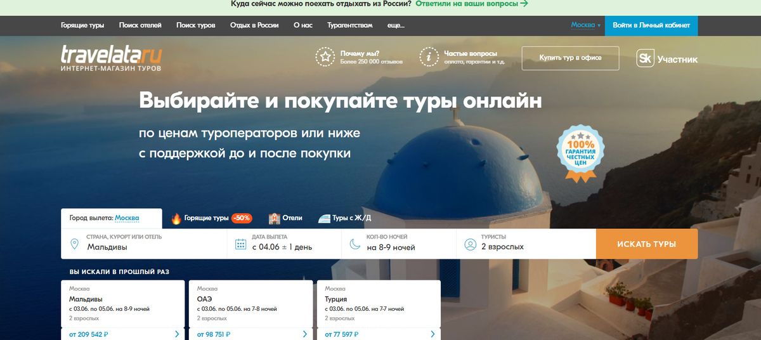Viewport: 761px width, 340px height.
Task: Open the Горящие туры menu item
Action: point(82,26)
